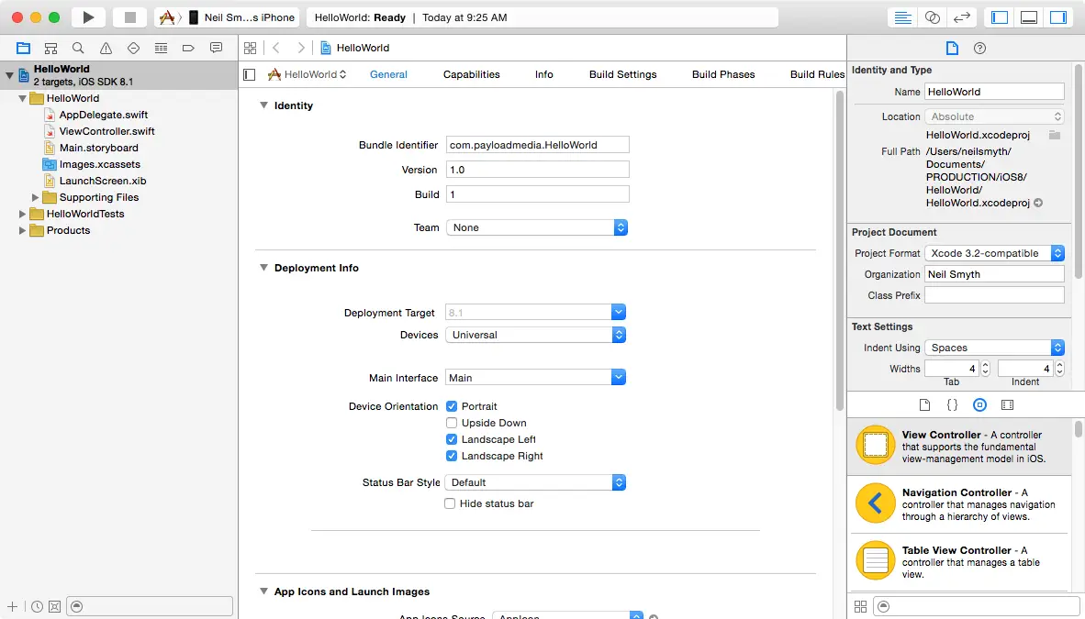This screenshot has width=1085, height=619.
Task: Show the Issue navigator
Action: [106, 48]
